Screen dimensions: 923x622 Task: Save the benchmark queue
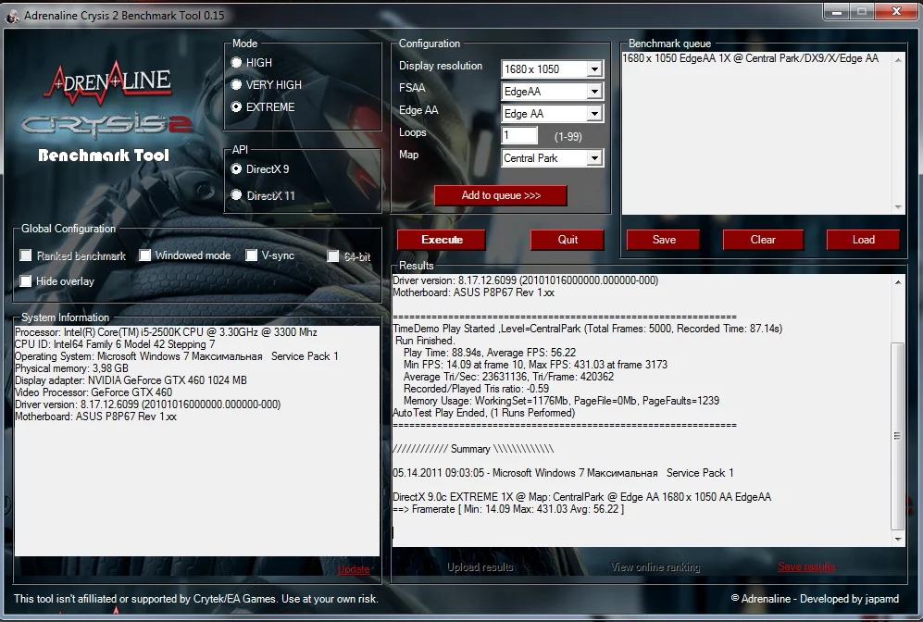(x=664, y=240)
